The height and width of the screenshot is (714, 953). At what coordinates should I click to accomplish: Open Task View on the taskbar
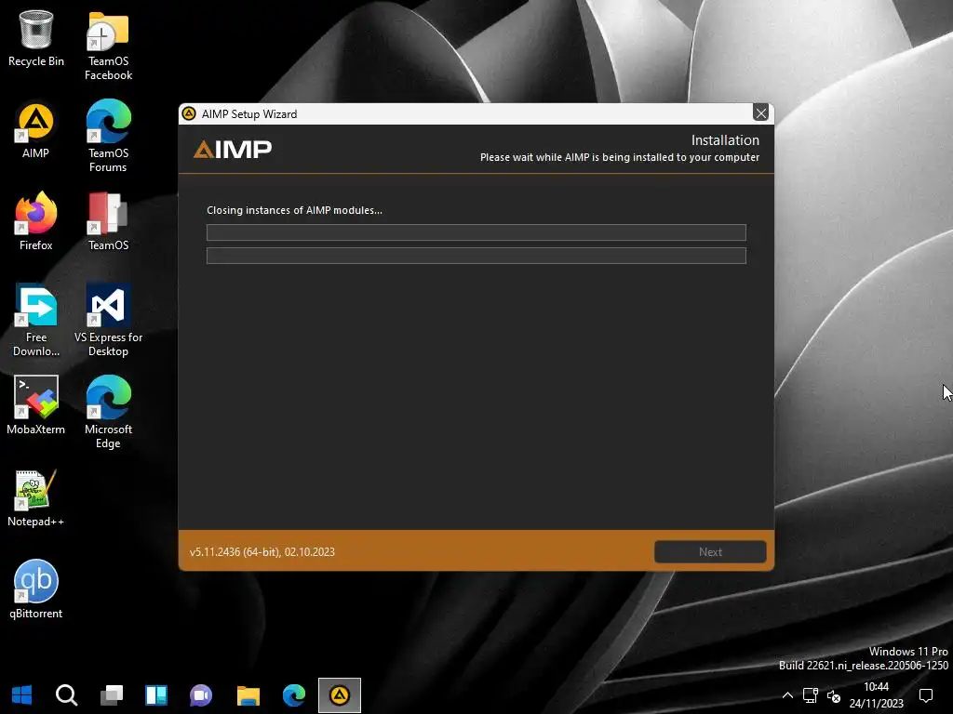pyautogui.click(x=112, y=695)
